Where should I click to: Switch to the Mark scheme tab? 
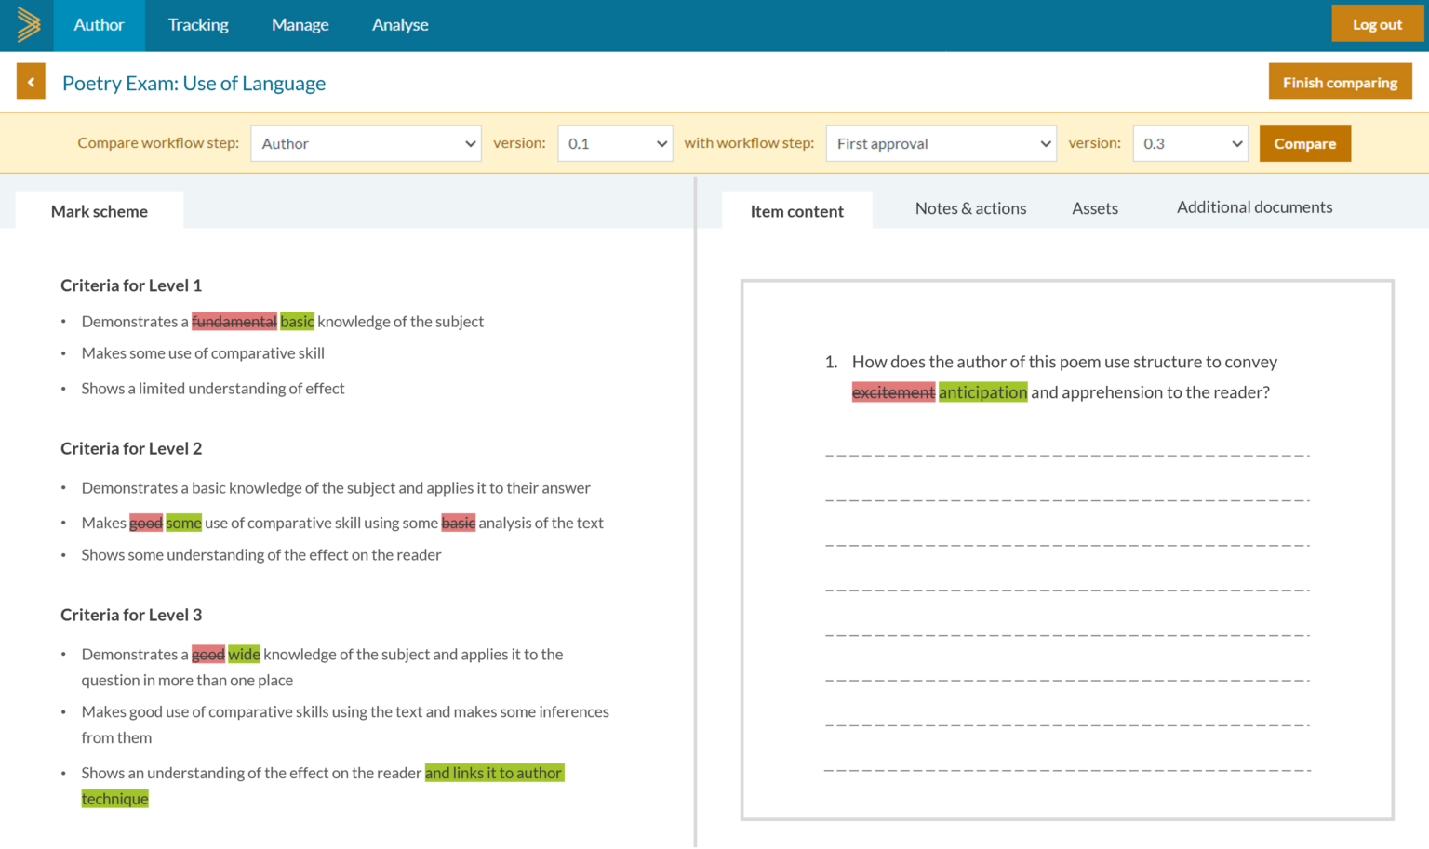click(99, 211)
